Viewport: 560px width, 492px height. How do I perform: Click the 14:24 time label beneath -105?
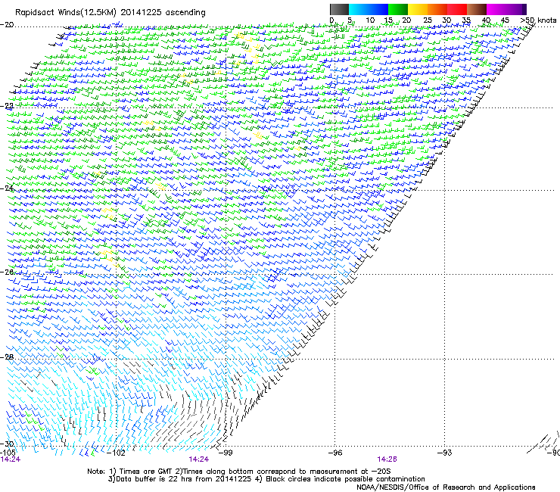[x=11, y=459]
